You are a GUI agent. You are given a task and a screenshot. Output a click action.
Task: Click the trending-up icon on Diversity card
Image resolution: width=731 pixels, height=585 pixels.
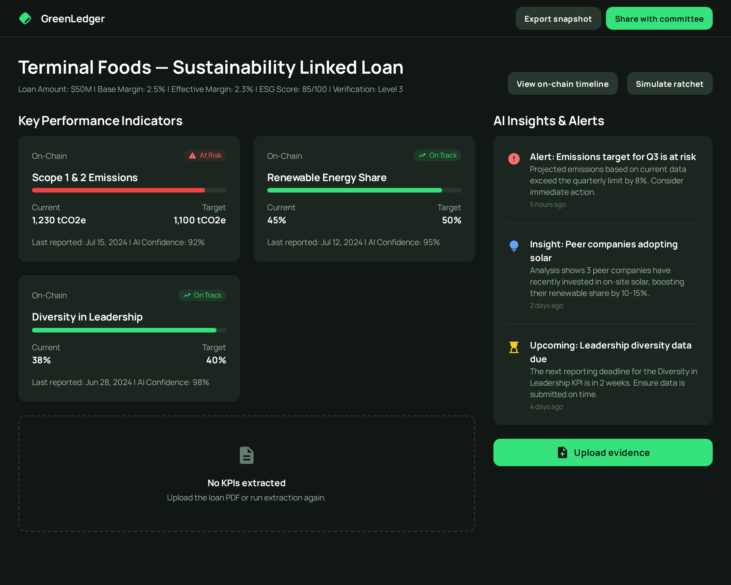pos(187,295)
